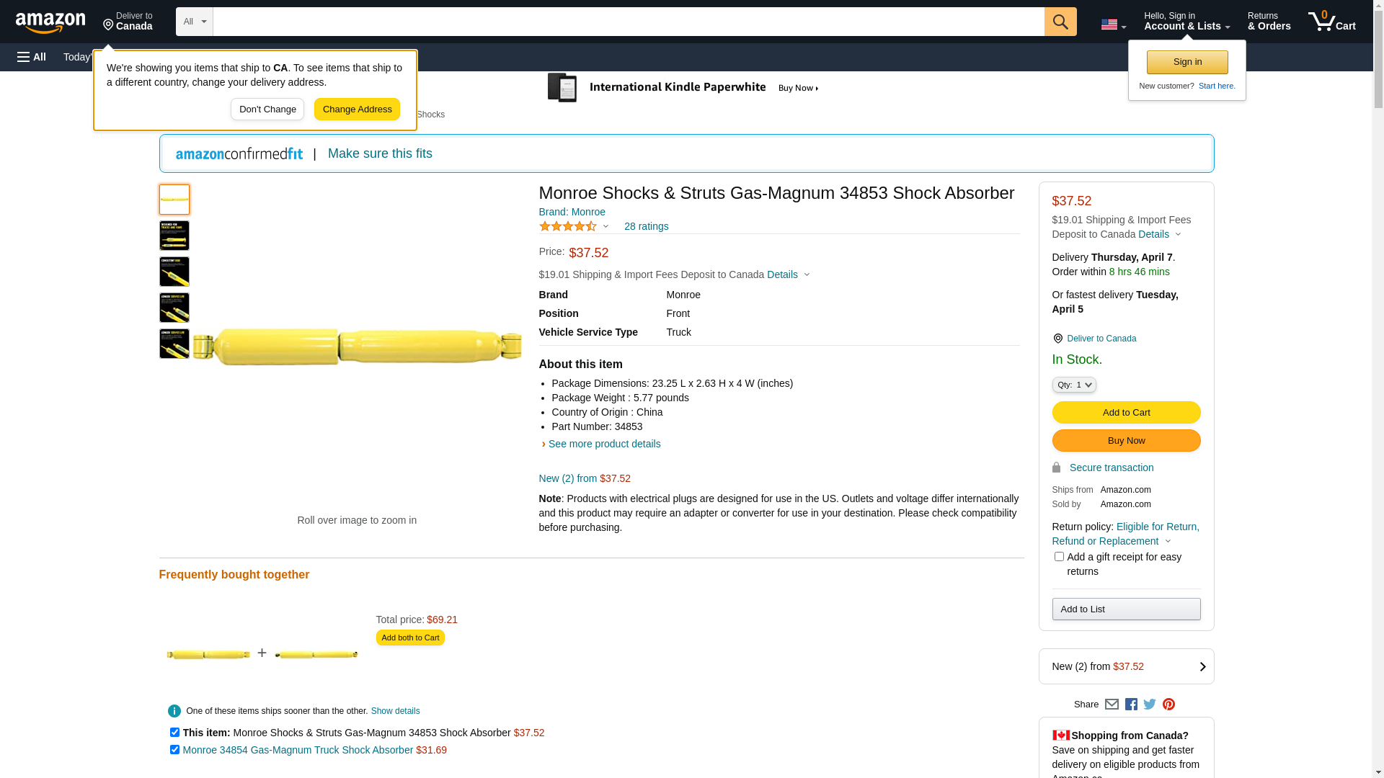Screen dimensions: 1384x778
Task: Uncheck Monroe 34854 shock absorber checkbox
Action: click(x=174, y=750)
